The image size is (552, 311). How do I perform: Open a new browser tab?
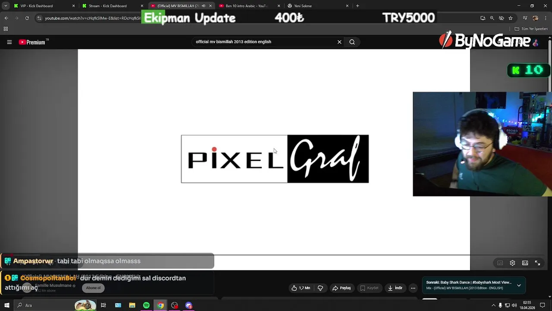tap(358, 6)
